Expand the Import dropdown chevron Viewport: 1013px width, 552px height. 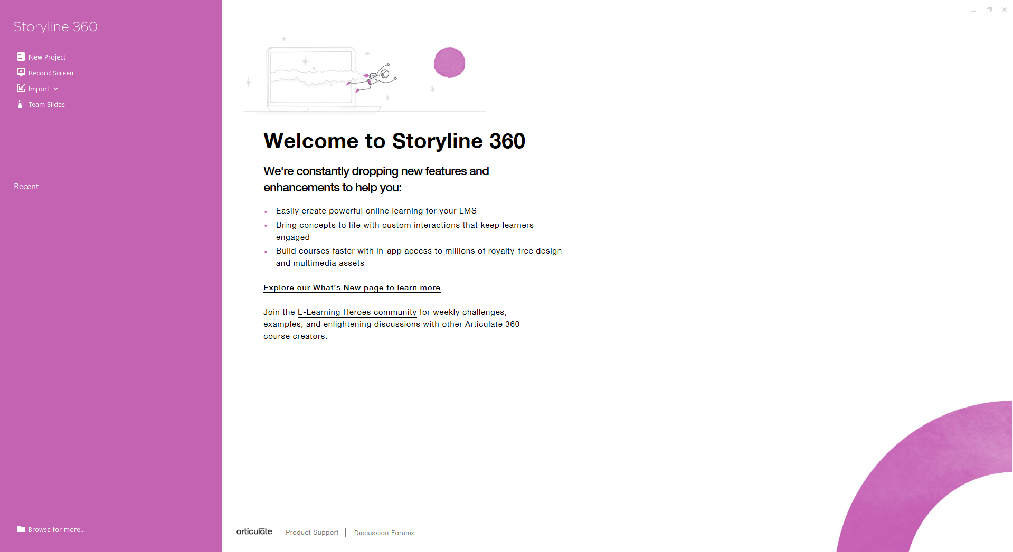click(55, 89)
